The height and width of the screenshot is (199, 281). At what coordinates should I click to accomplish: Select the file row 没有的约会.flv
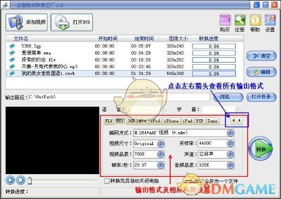coord(121,60)
